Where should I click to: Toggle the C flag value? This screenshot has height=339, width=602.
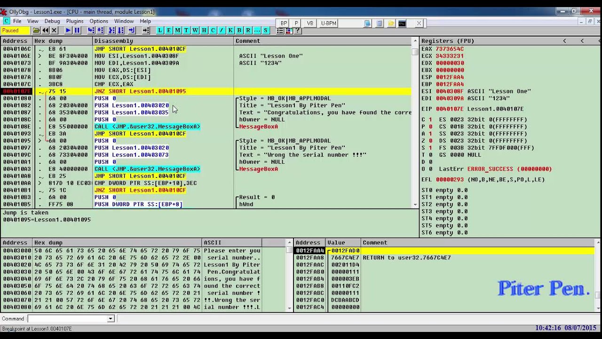click(430, 120)
